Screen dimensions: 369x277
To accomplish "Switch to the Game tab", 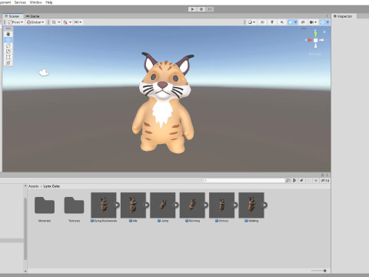I will [33, 16].
